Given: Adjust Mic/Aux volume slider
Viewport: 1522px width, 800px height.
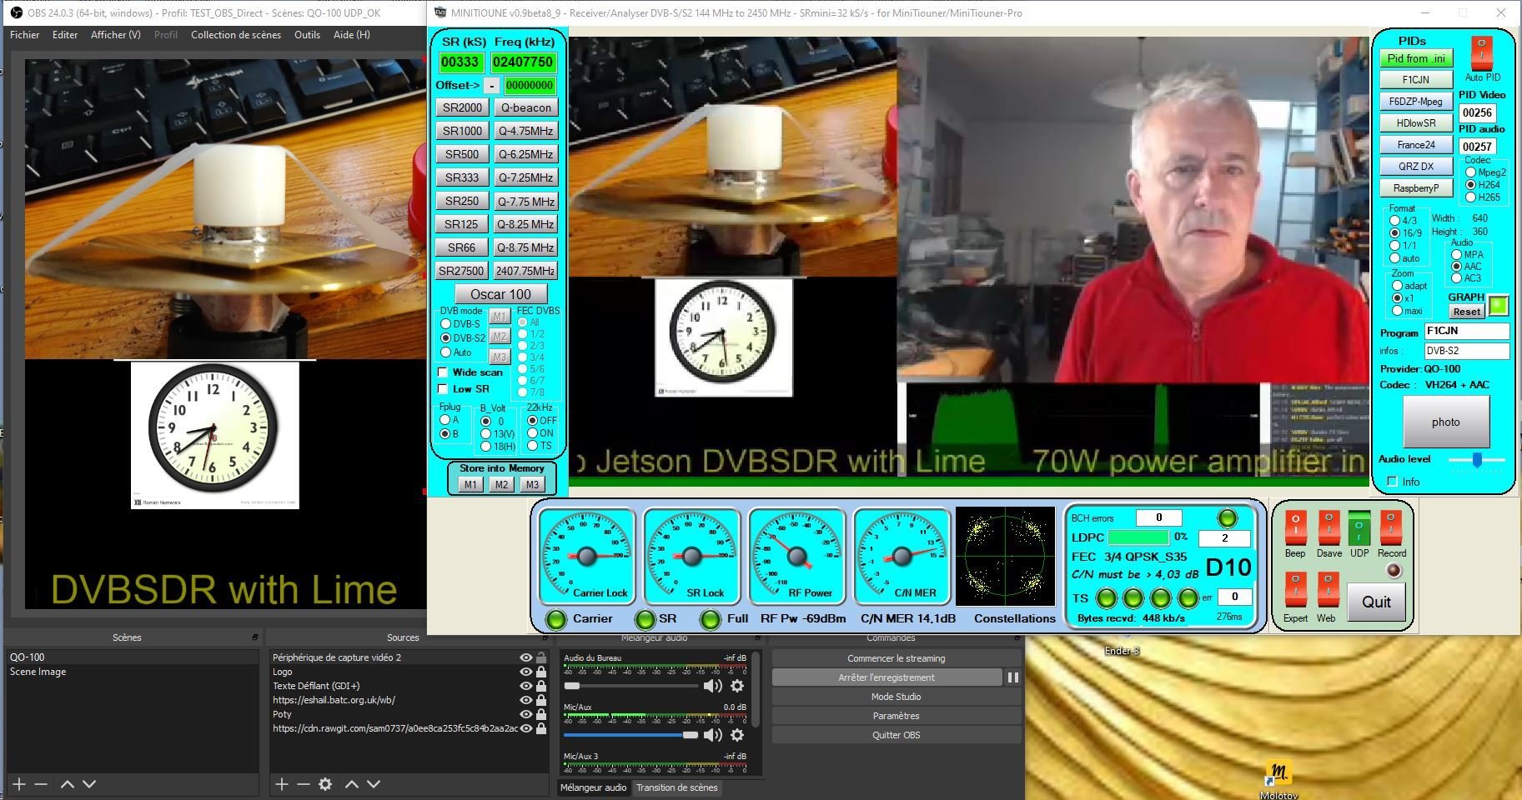Looking at the screenshot, I should point(631,735).
